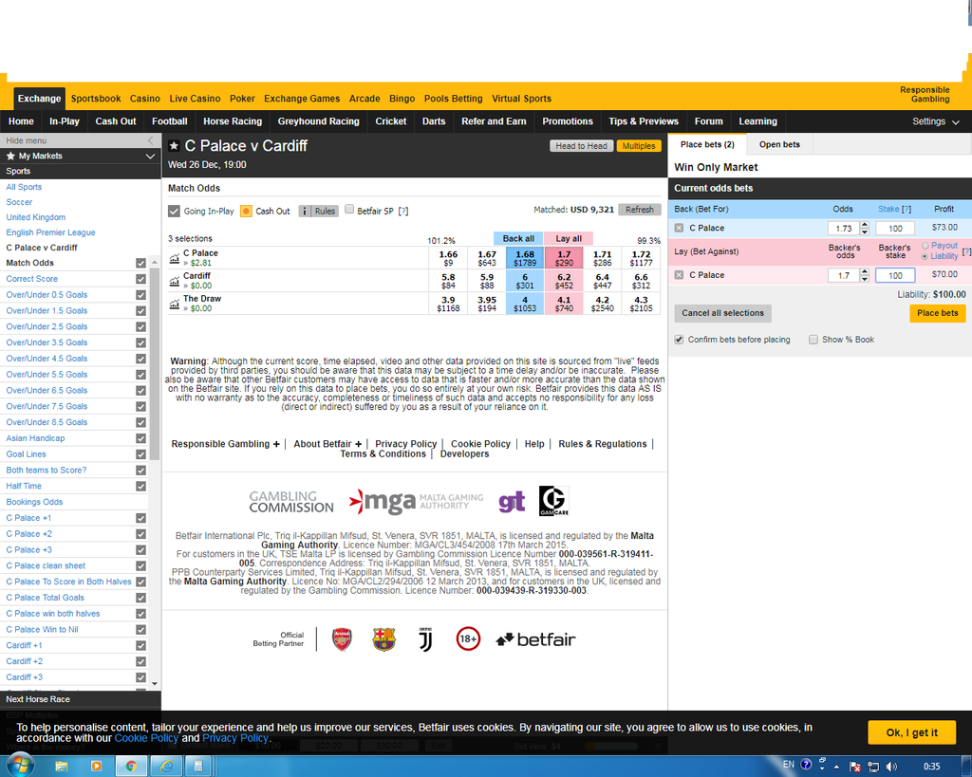Switch to the Sportsbook tab
Image resolution: width=972 pixels, height=777 pixels.
(96, 99)
